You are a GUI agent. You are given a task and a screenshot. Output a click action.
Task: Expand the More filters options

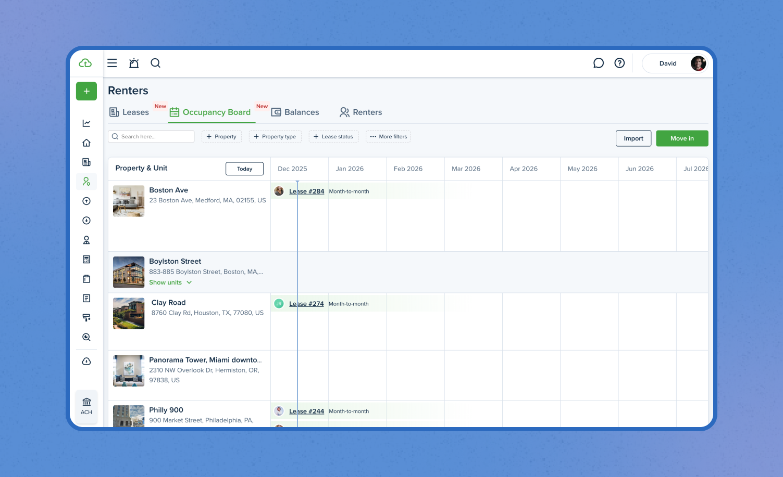(388, 137)
